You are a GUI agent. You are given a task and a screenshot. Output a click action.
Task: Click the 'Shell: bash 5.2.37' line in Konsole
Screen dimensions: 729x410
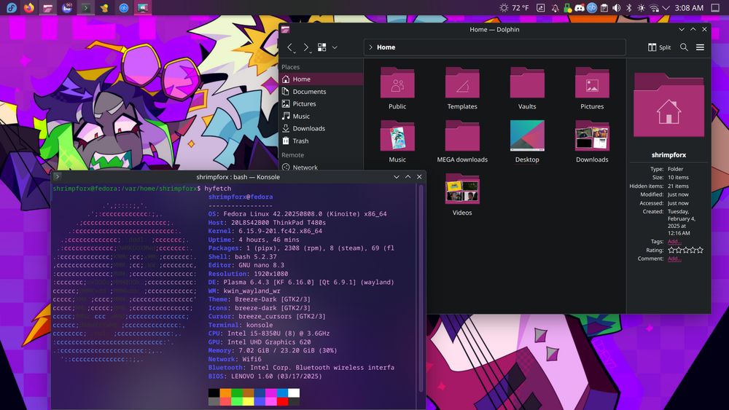(x=242, y=256)
